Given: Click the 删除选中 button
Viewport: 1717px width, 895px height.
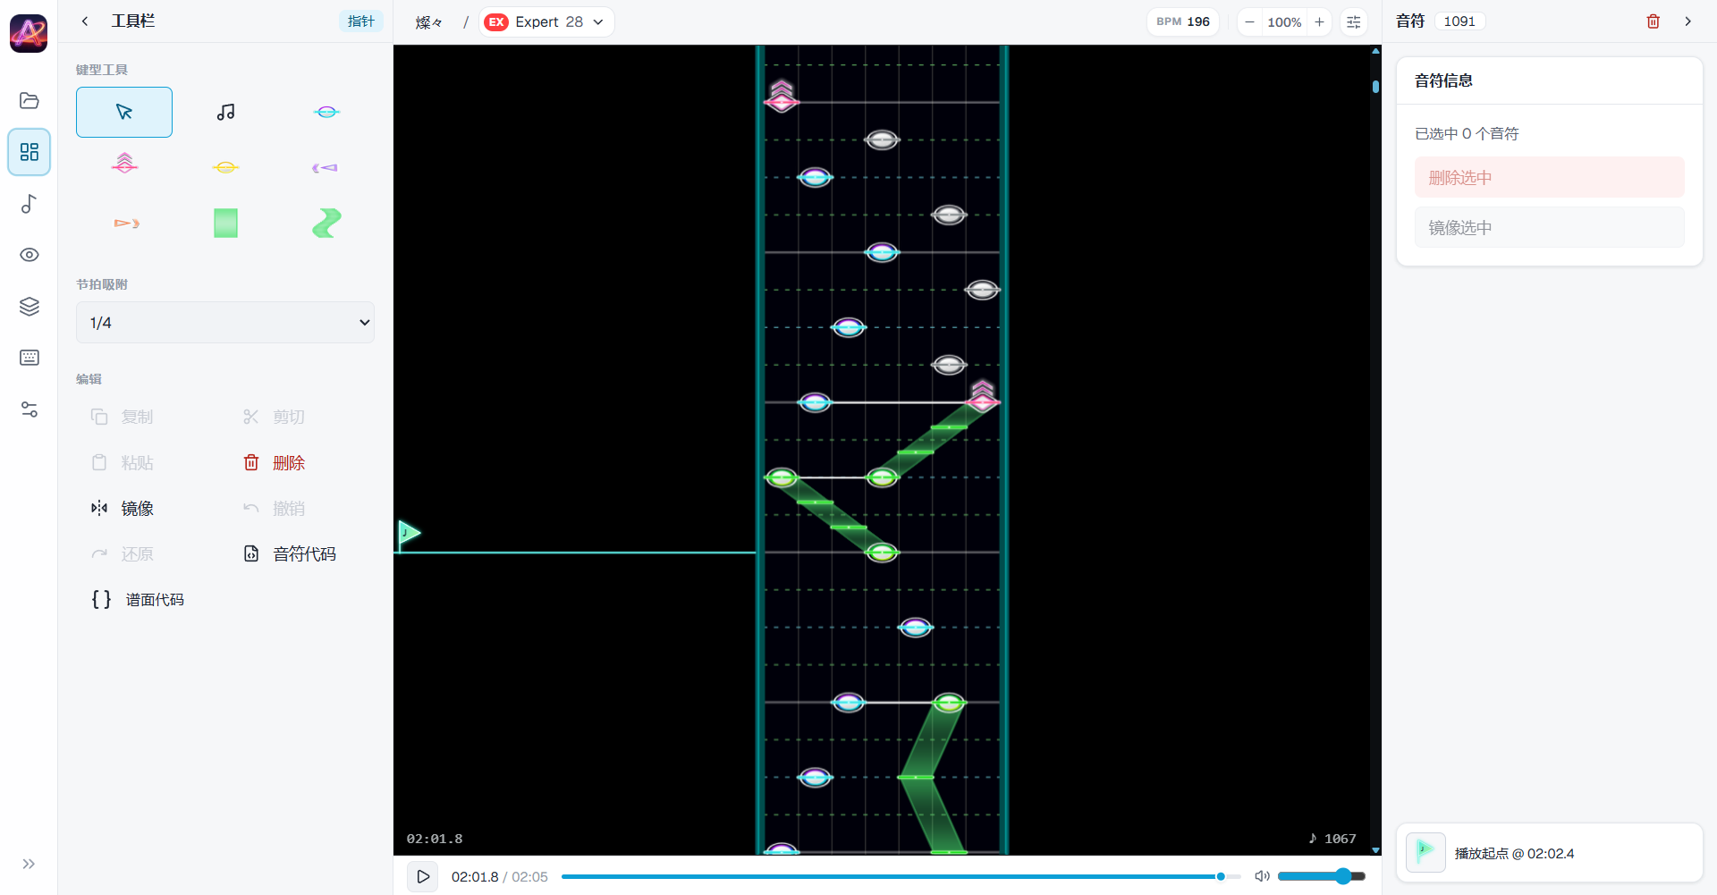Looking at the screenshot, I should 1549,177.
